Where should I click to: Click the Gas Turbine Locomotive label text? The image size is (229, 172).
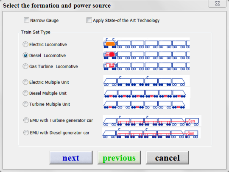point(53,66)
